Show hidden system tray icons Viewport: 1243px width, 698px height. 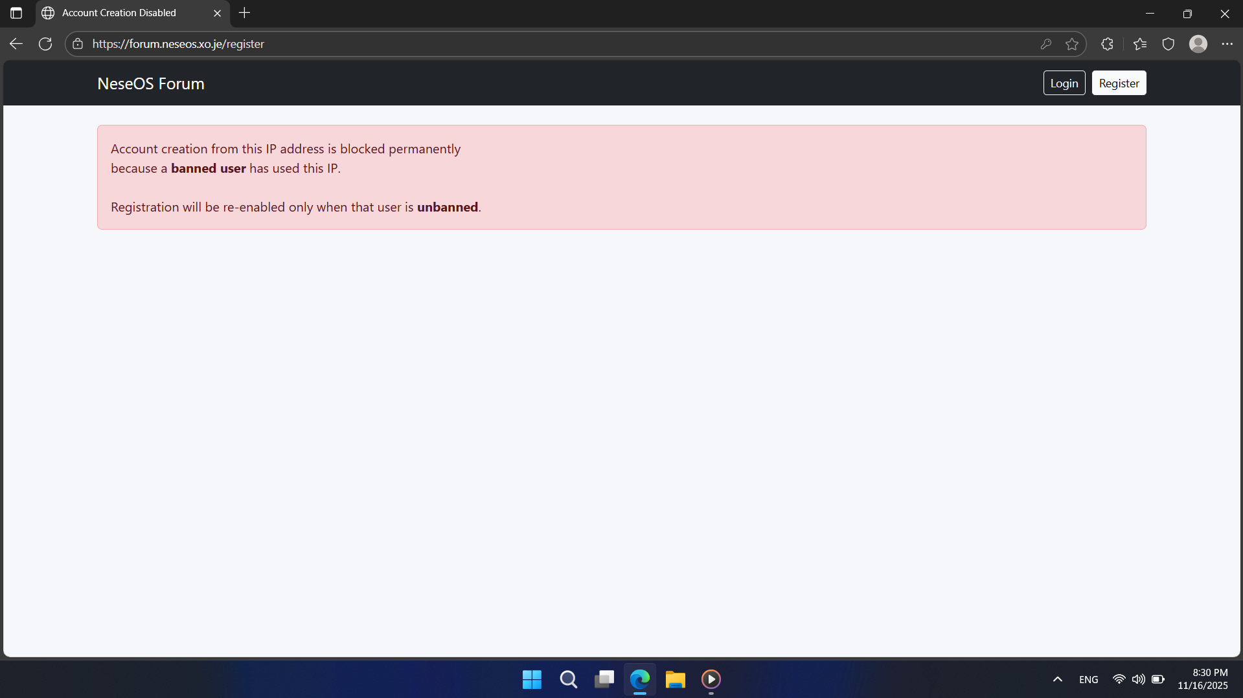pyautogui.click(x=1057, y=679)
